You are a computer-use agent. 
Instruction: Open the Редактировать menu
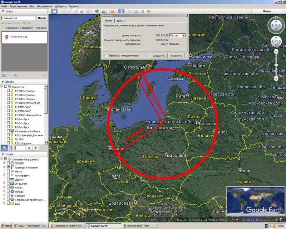tap(19, 6)
